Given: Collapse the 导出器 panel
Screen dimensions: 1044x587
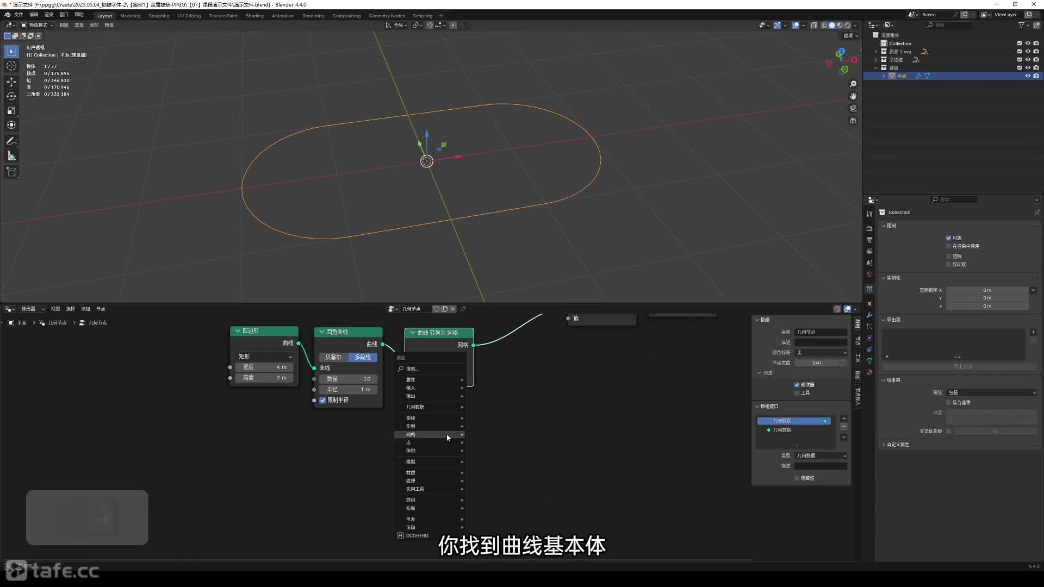Looking at the screenshot, I should (892, 320).
